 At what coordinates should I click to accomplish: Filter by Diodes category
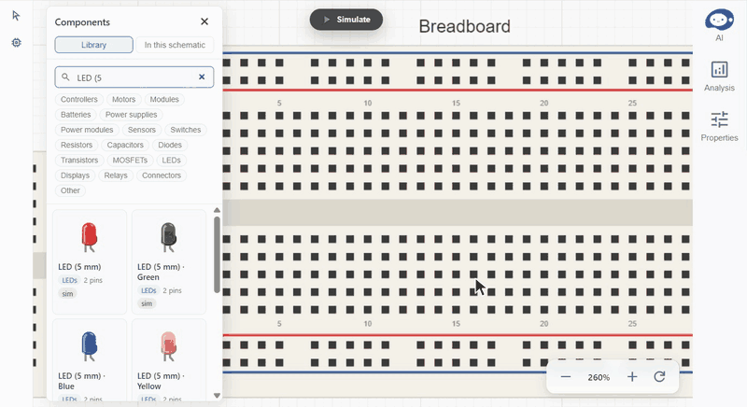click(x=170, y=146)
